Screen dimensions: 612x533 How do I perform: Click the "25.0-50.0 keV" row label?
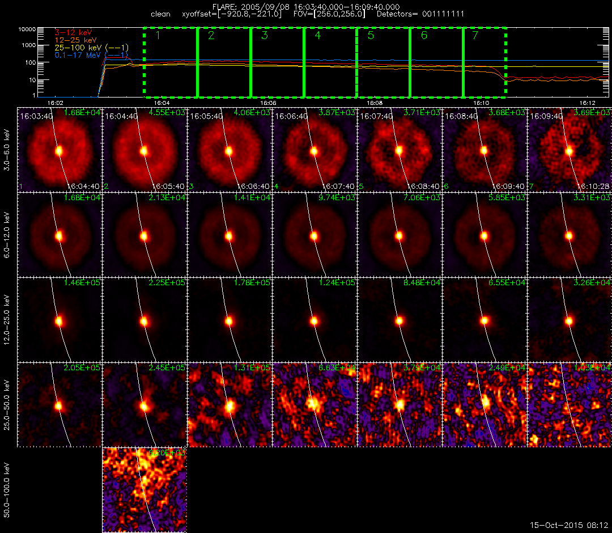click(x=7, y=405)
